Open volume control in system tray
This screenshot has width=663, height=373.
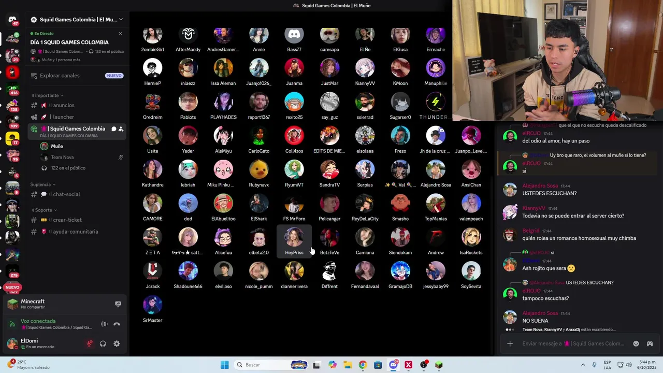(629, 365)
